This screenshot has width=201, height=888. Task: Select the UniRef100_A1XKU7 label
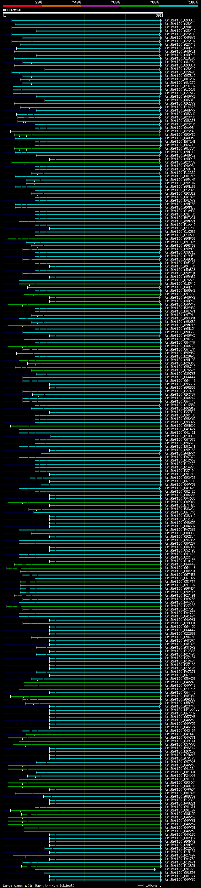click(180, 86)
